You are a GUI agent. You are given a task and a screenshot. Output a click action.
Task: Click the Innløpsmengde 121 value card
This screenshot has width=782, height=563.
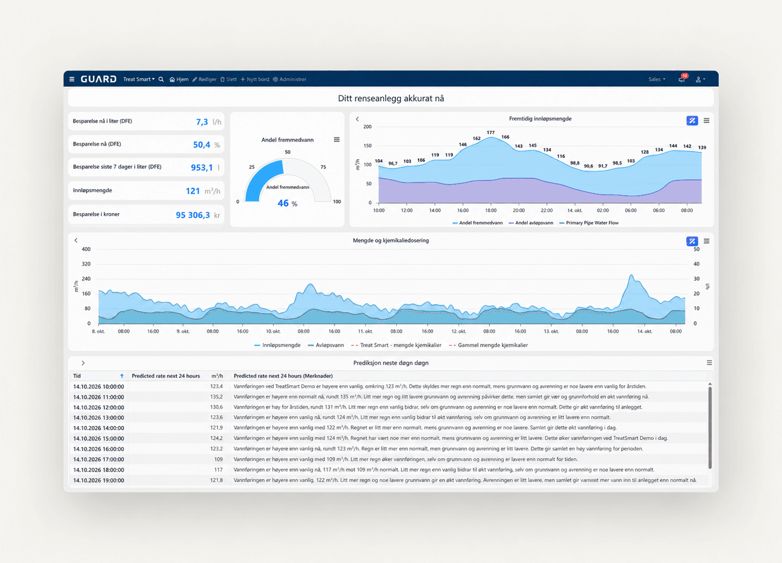[x=146, y=190]
